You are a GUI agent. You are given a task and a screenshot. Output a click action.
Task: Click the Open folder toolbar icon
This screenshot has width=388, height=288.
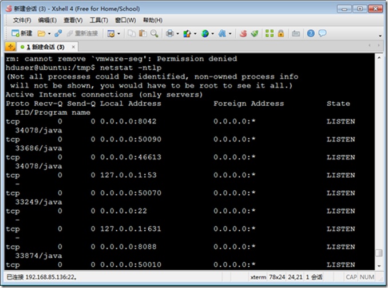tap(41, 33)
